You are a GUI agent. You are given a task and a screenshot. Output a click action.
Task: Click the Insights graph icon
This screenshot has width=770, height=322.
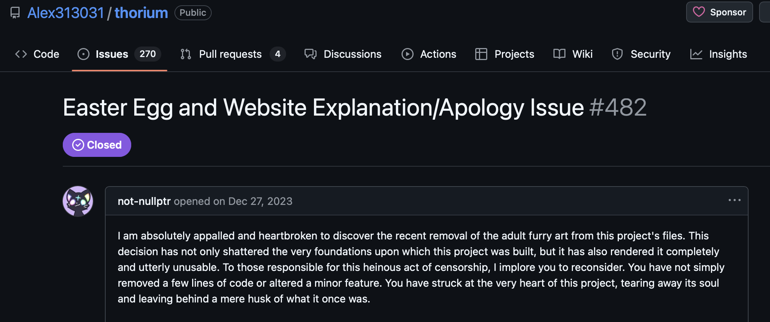click(x=696, y=54)
